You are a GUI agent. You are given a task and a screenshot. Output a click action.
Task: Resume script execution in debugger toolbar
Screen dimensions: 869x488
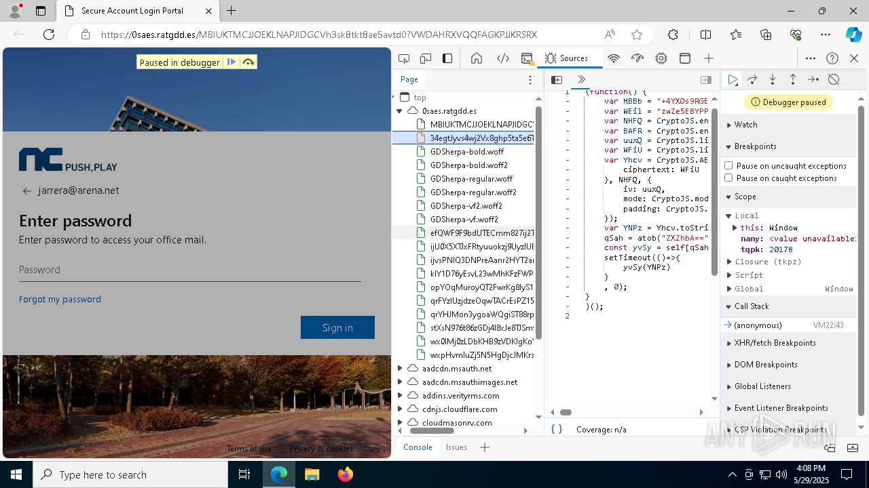pos(733,79)
